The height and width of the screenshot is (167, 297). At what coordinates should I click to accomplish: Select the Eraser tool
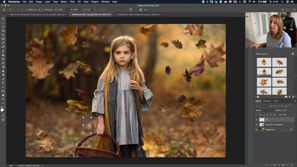[x=3, y=63]
